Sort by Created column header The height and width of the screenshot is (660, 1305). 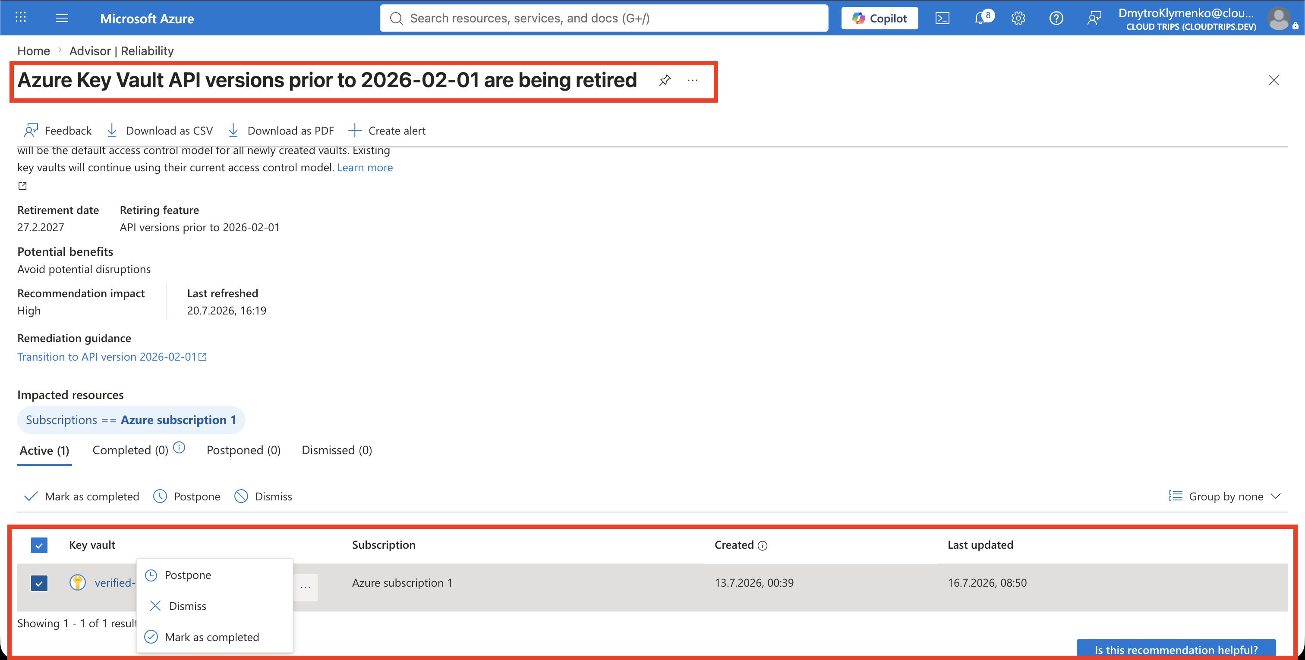734,545
